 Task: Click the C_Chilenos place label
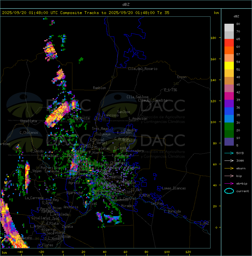coord(29,133)
